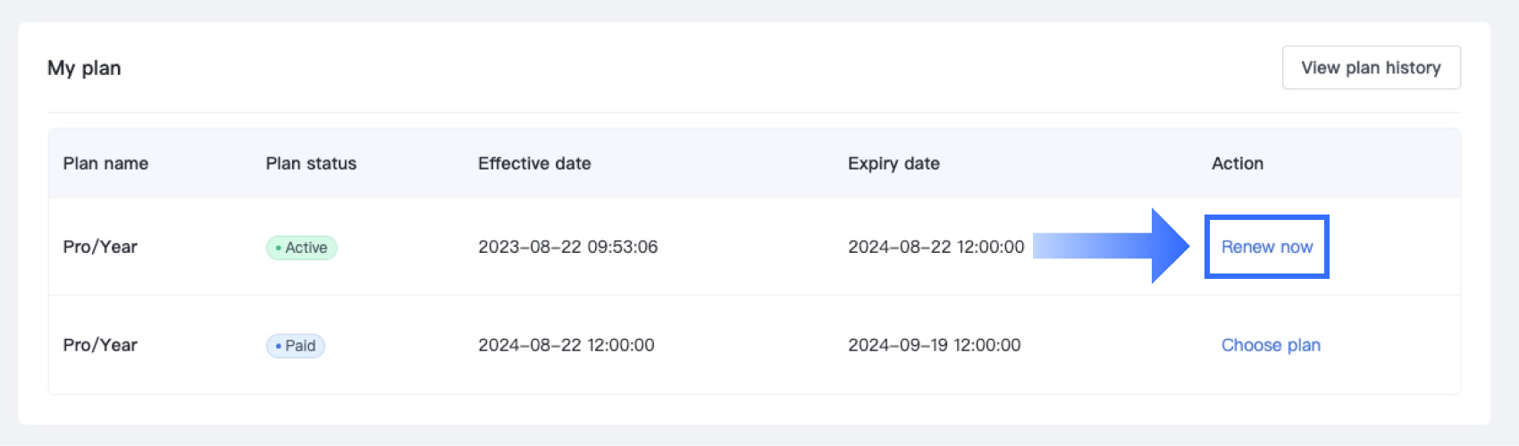Click the Renew now link
This screenshot has height=446, width=1519.
1267,248
